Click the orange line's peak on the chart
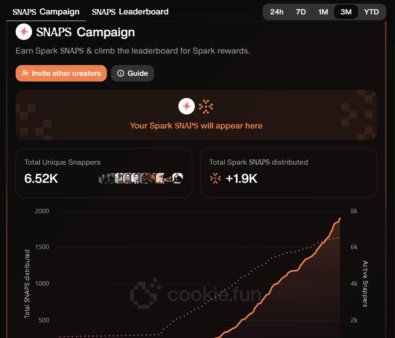The height and width of the screenshot is (338, 395). pyautogui.click(x=340, y=218)
